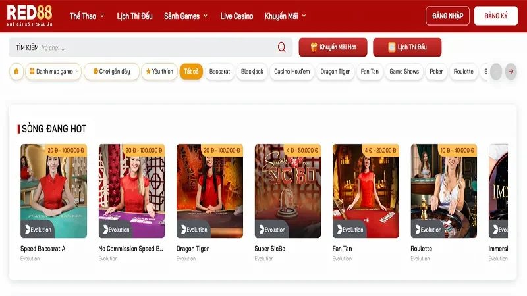Click Super SicBo title
Viewport: 527px width, 296px height.
[270, 249]
